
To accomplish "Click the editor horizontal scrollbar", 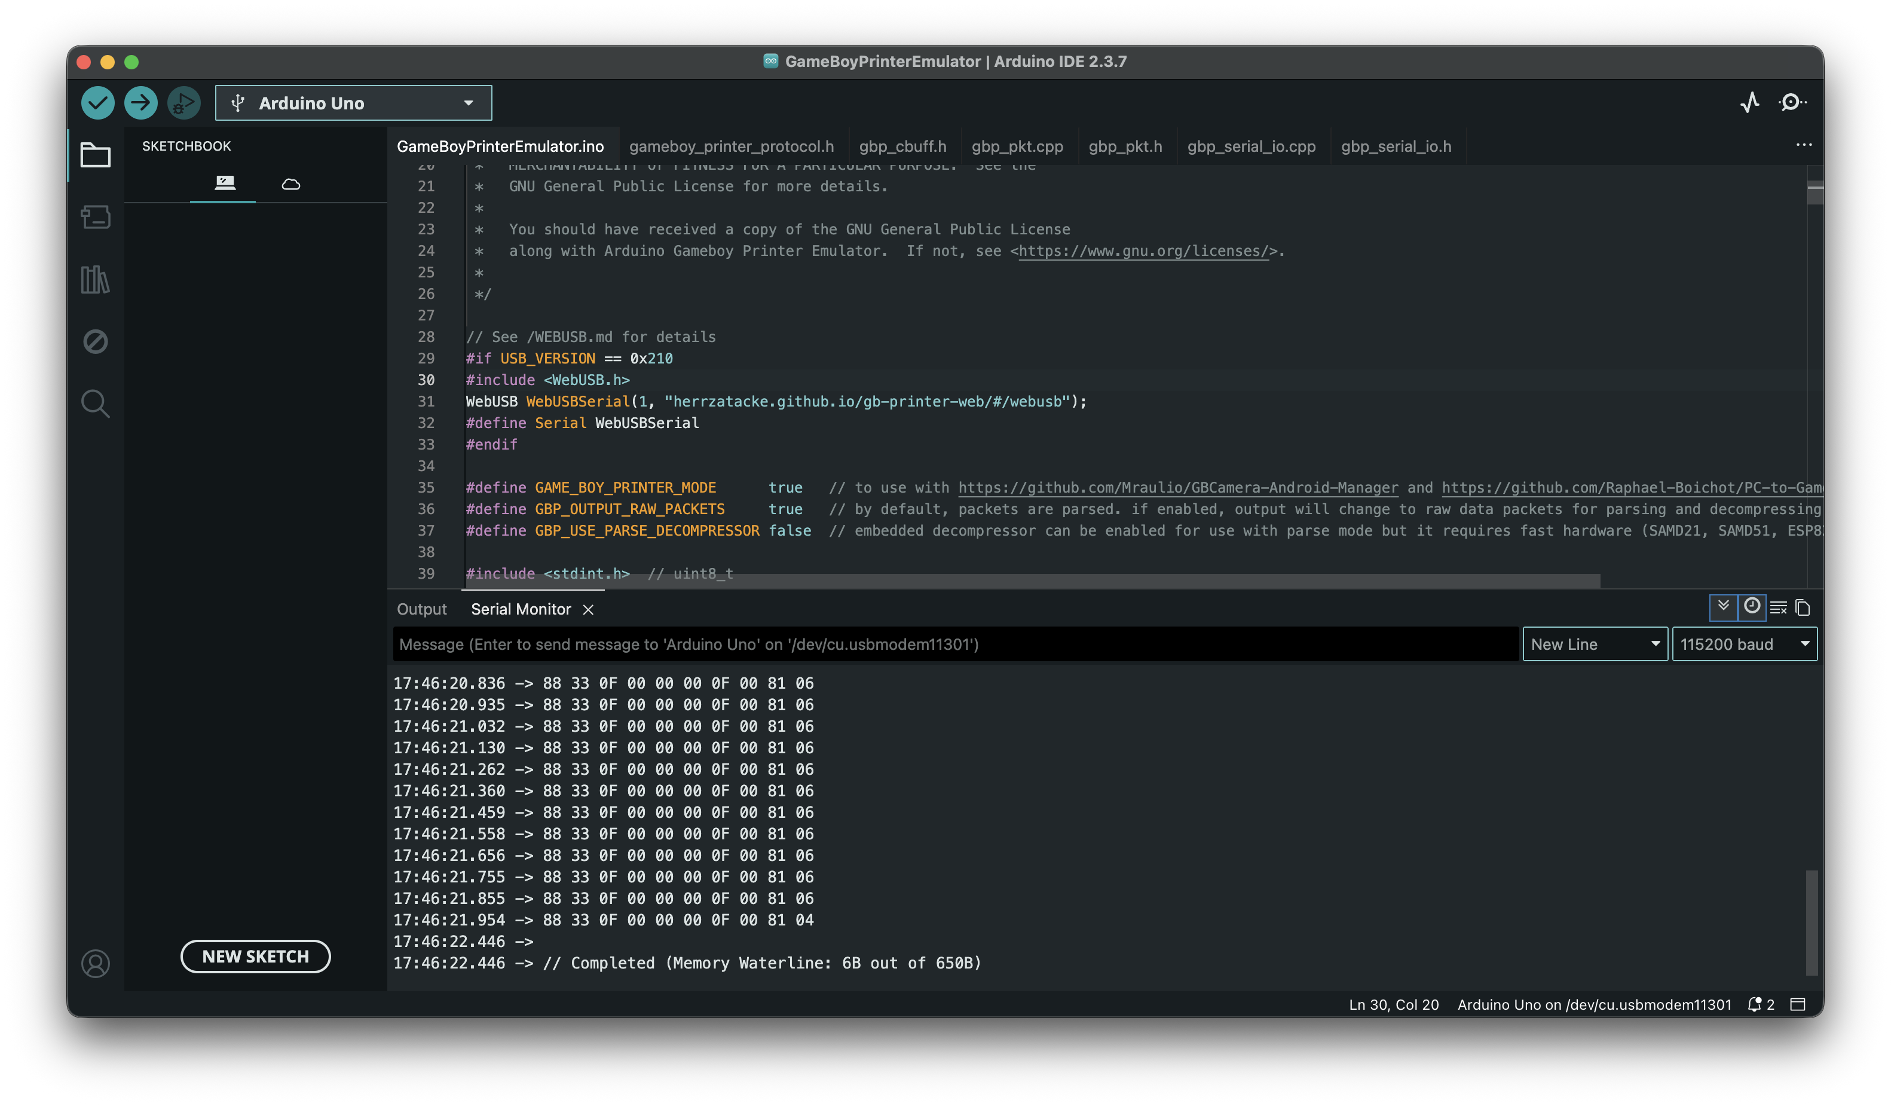I will pyautogui.click(x=1033, y=581).
